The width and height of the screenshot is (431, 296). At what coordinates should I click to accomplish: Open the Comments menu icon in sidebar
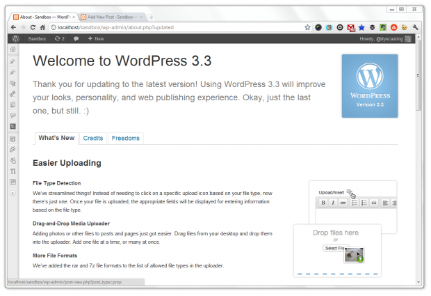click(x=13, y=115)
